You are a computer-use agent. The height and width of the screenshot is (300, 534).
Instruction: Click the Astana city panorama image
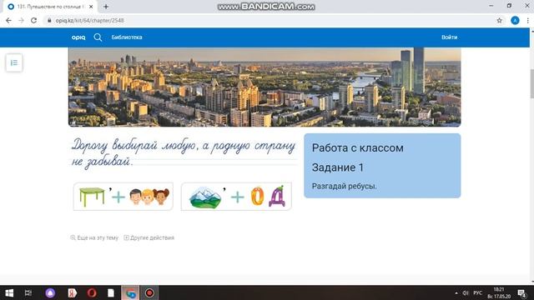tap(264, 87)
